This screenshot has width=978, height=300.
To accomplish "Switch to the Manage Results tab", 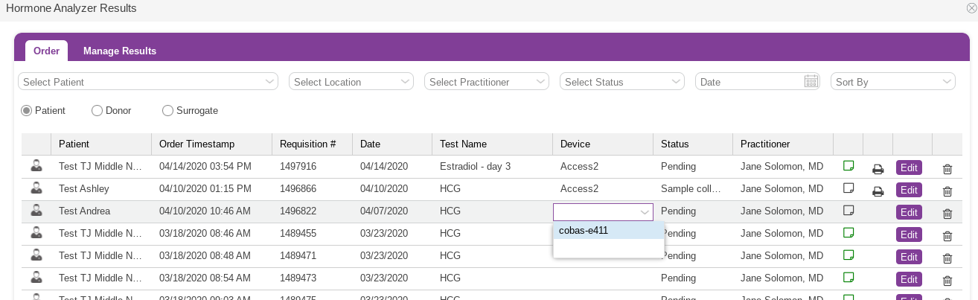I will [120, 51].
